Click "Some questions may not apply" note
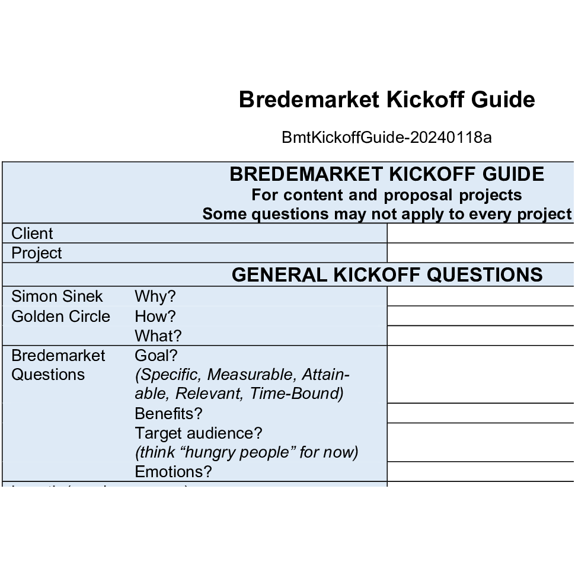575x575 pixels. click(386, 214)
